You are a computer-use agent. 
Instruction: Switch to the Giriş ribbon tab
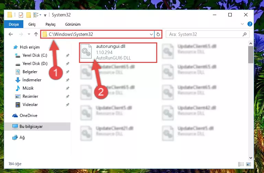point(32,24)
